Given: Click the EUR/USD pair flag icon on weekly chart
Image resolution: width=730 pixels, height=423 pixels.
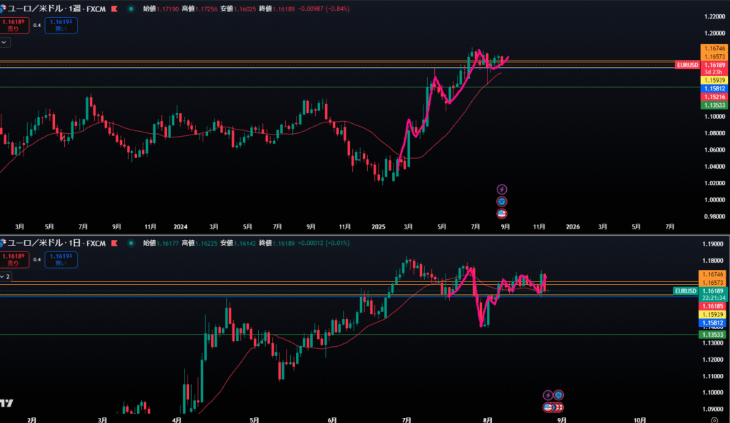Looking at the screenshot, I should coord(3,9).
